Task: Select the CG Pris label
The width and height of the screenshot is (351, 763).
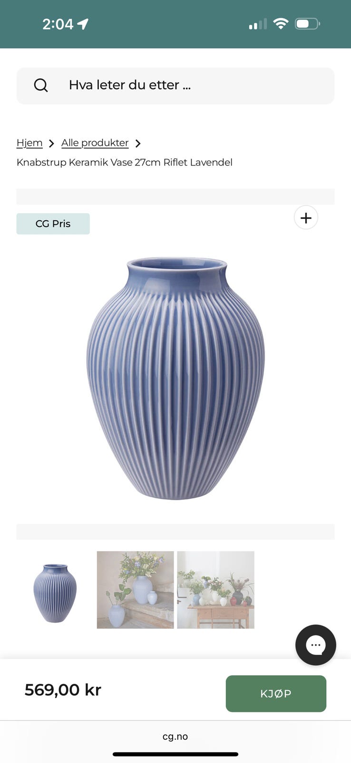Action: click(x=53, y=224)
